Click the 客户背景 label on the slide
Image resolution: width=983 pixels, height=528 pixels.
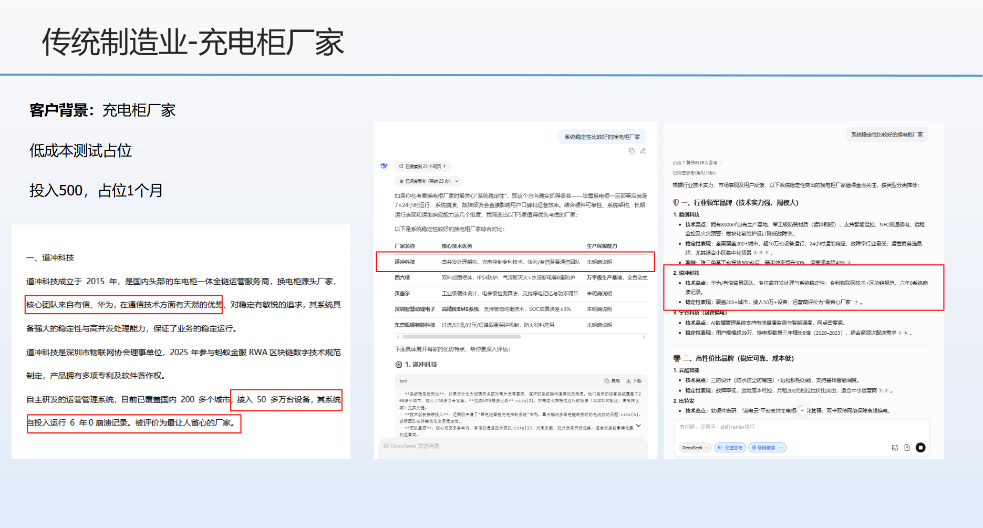coord(61,110)
